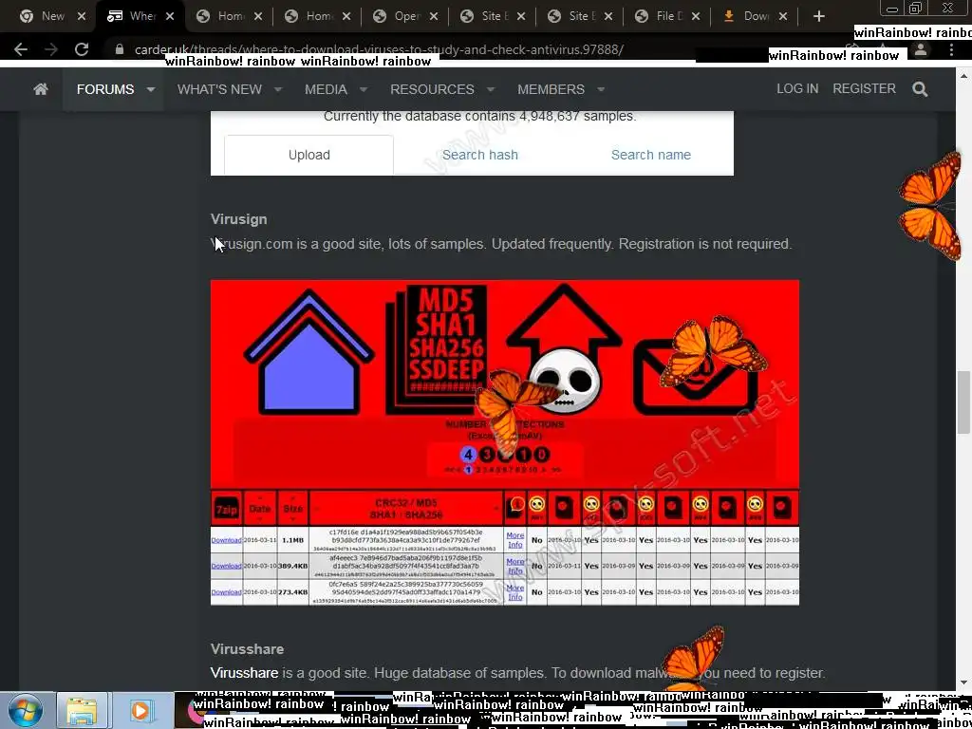This screenshot has height=729, width=972.
Task: Close the active 'Wher' tab
Action: pos(170,16)
